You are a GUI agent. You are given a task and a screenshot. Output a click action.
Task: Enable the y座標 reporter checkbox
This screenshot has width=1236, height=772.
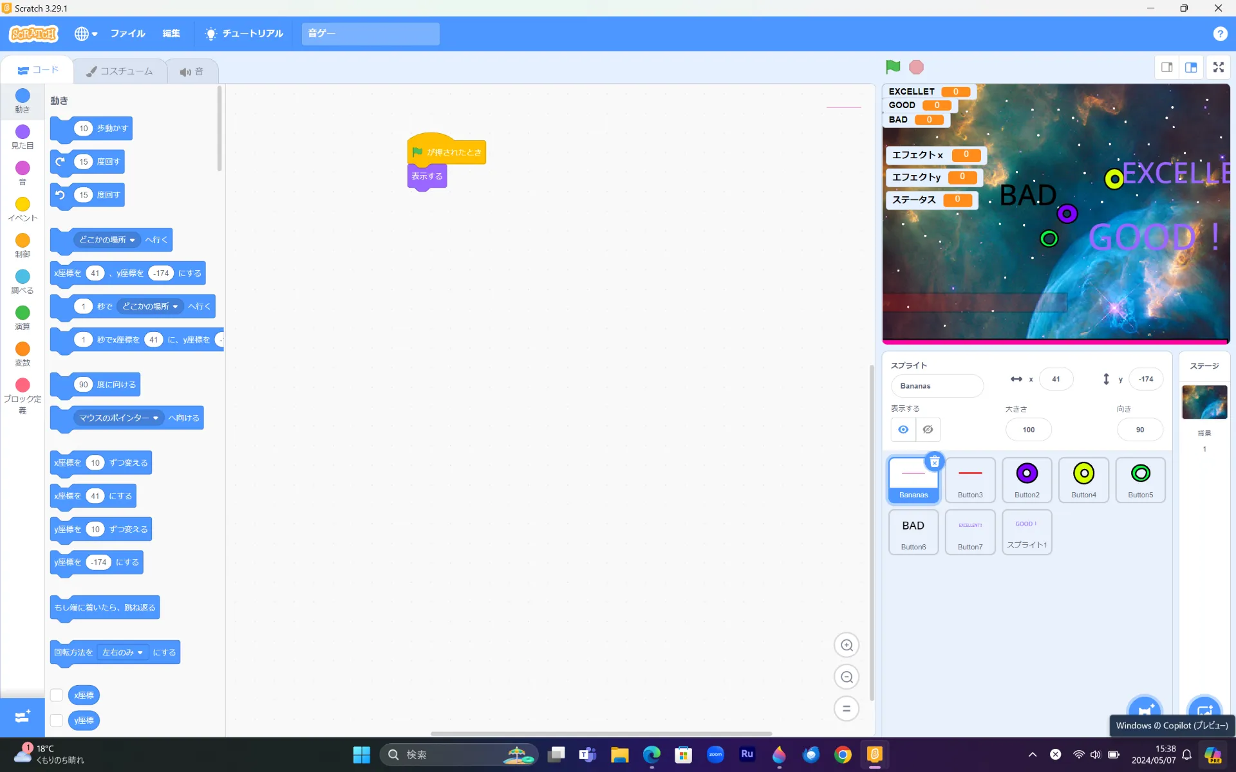coord(57,720)
